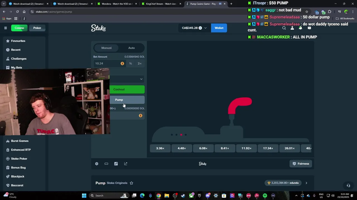The image size is (357, 200).
Task: Switch to the KingChief Stream tab
Action: point(162,4)
